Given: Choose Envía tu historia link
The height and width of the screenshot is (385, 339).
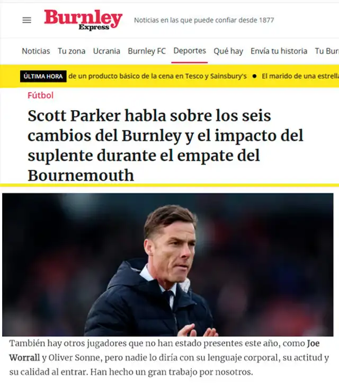Looking at the screenshot, I should (279, 51).
